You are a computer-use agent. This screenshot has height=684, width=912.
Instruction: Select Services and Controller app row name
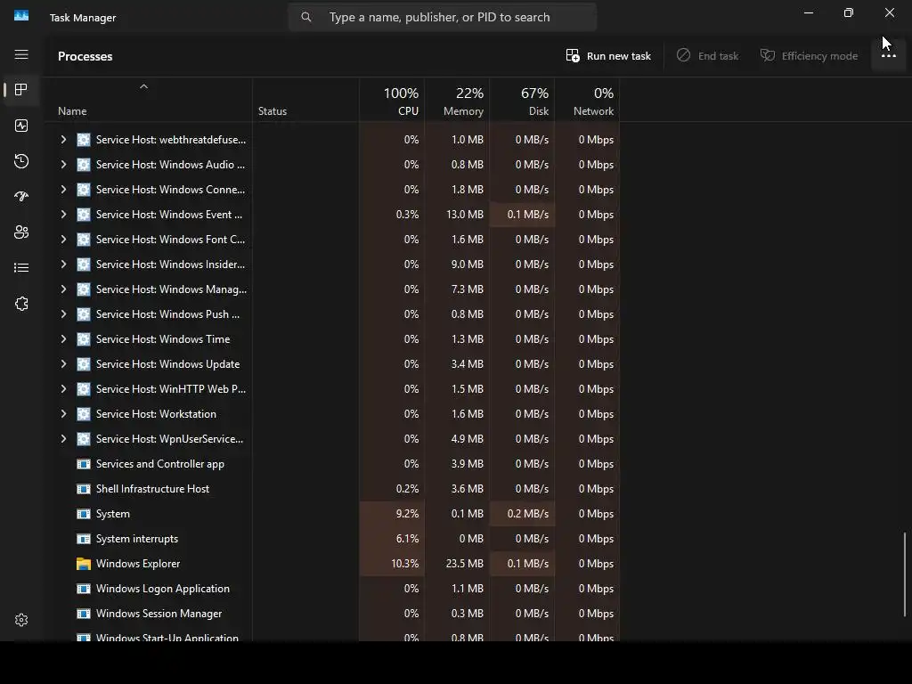coord(160,463)
